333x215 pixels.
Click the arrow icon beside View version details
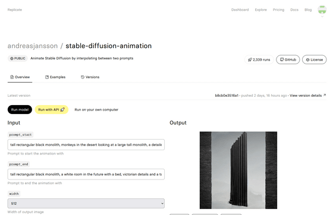coord(325,96)
